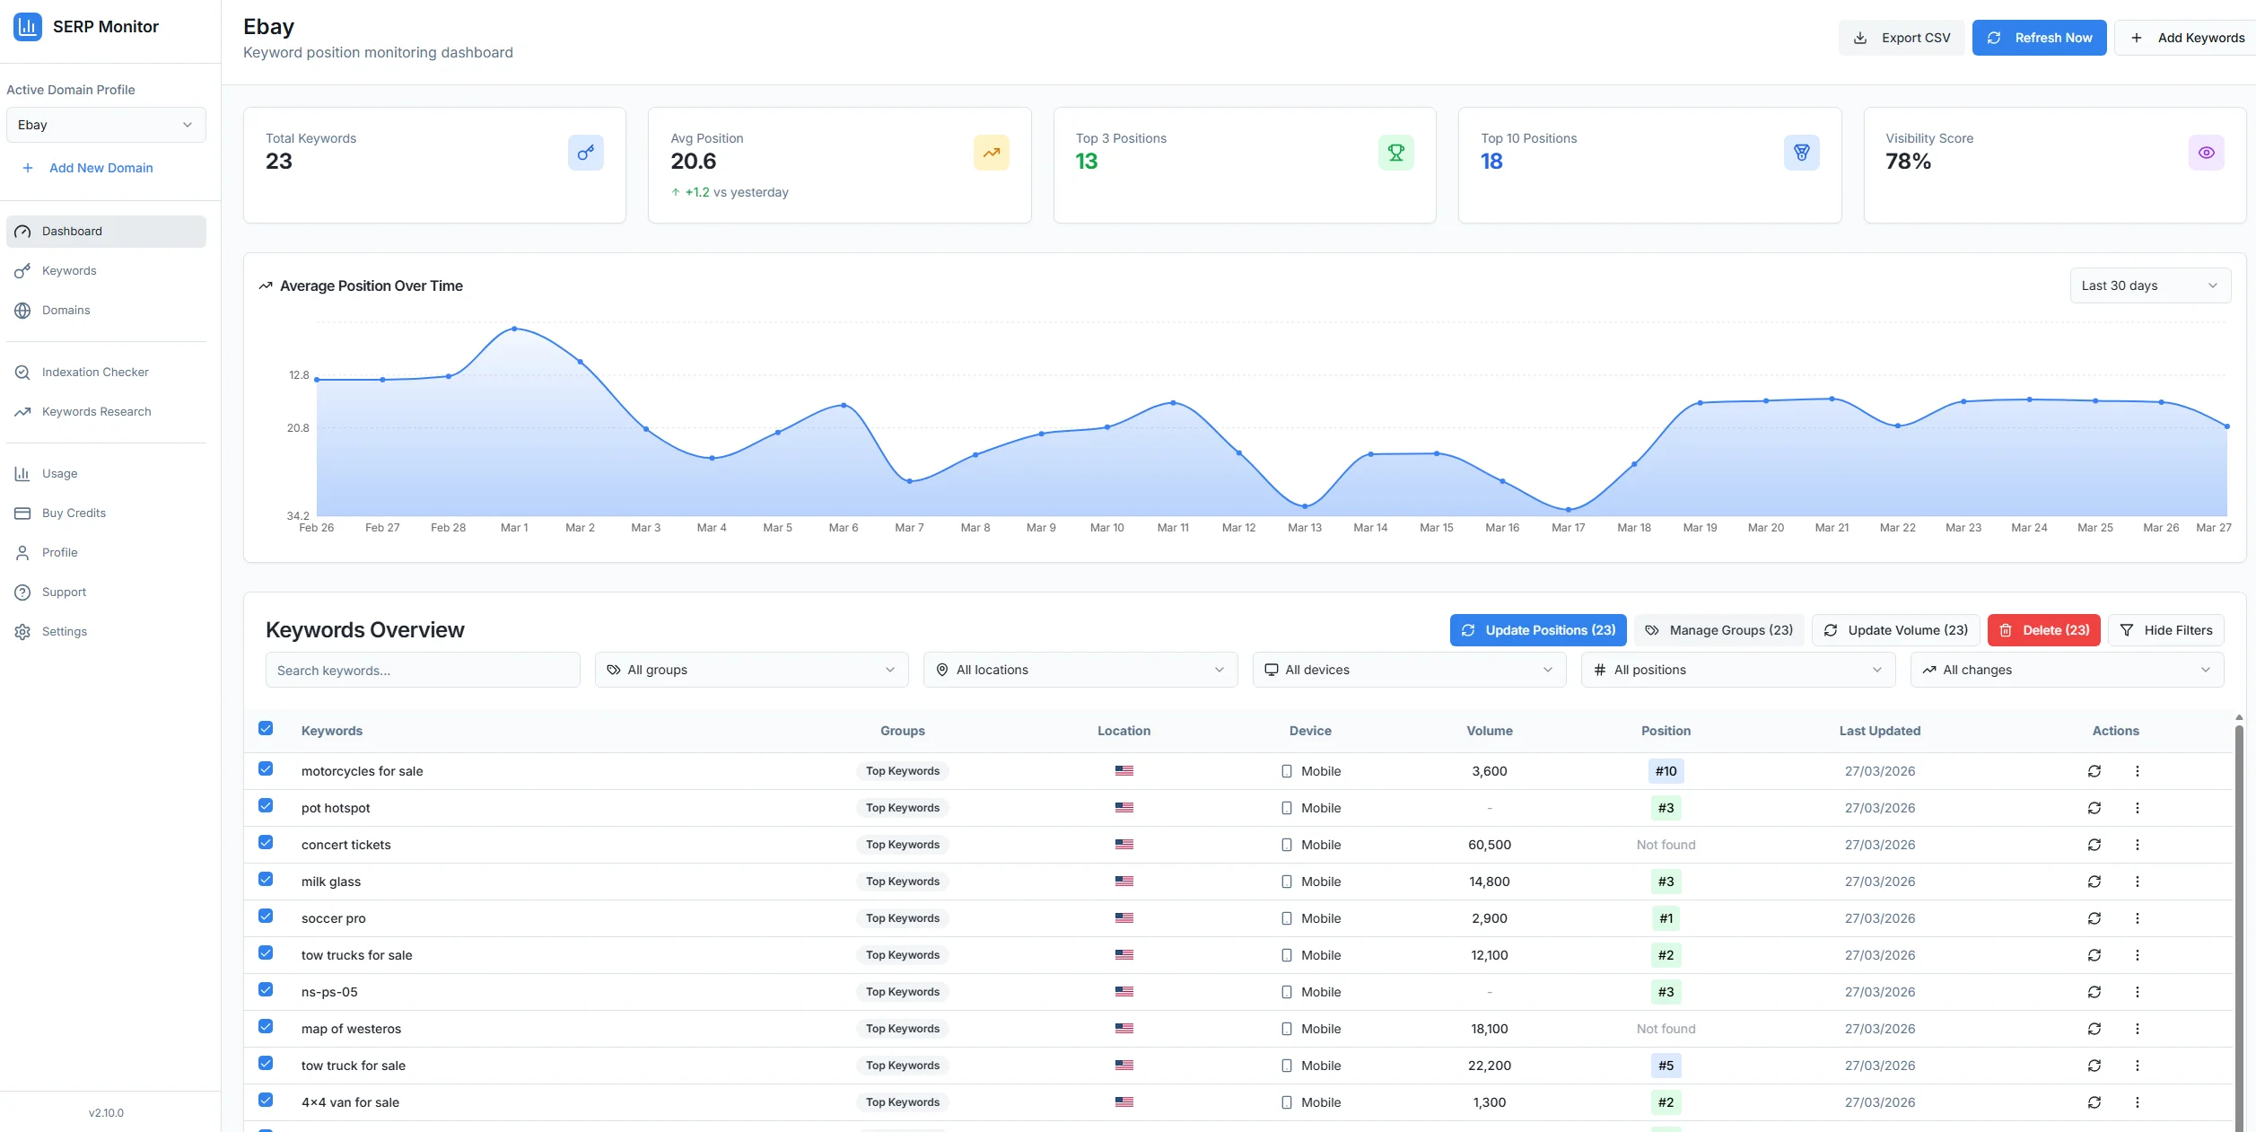The width and height of the screenshot is (2256, 1132).
Task: Open Keywords Research in the sidebar
Action: pos(96,411)
